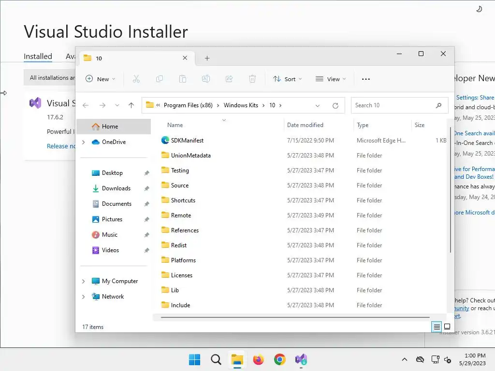Image resolution: width=495 pixels, height=371 pixels.
Task: Open clock and date in taskbar
Action: (472, 359)
